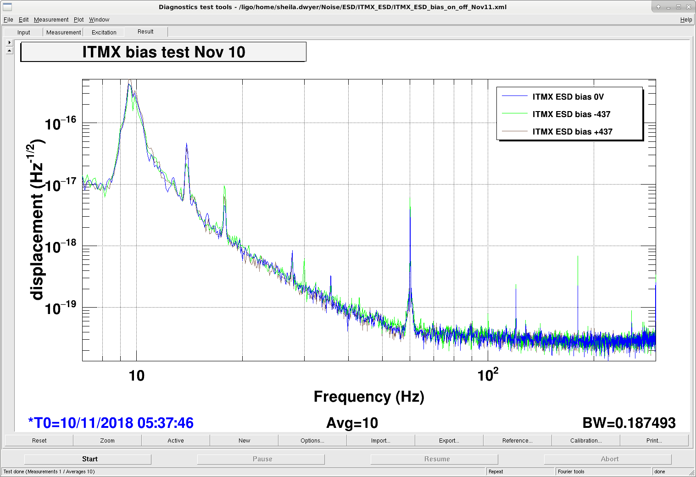Open the window menu icon in title bar
The width and height of the screenshot is (696, 477).
click(7, 7)
